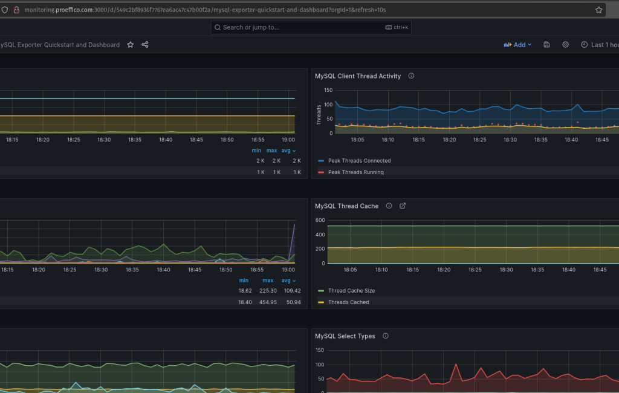Open the Add dropdown menu
Screen dimensions: 619x393
click(x=517, y=45)
